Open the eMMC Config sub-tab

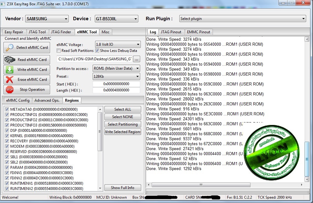coord(18,100)
